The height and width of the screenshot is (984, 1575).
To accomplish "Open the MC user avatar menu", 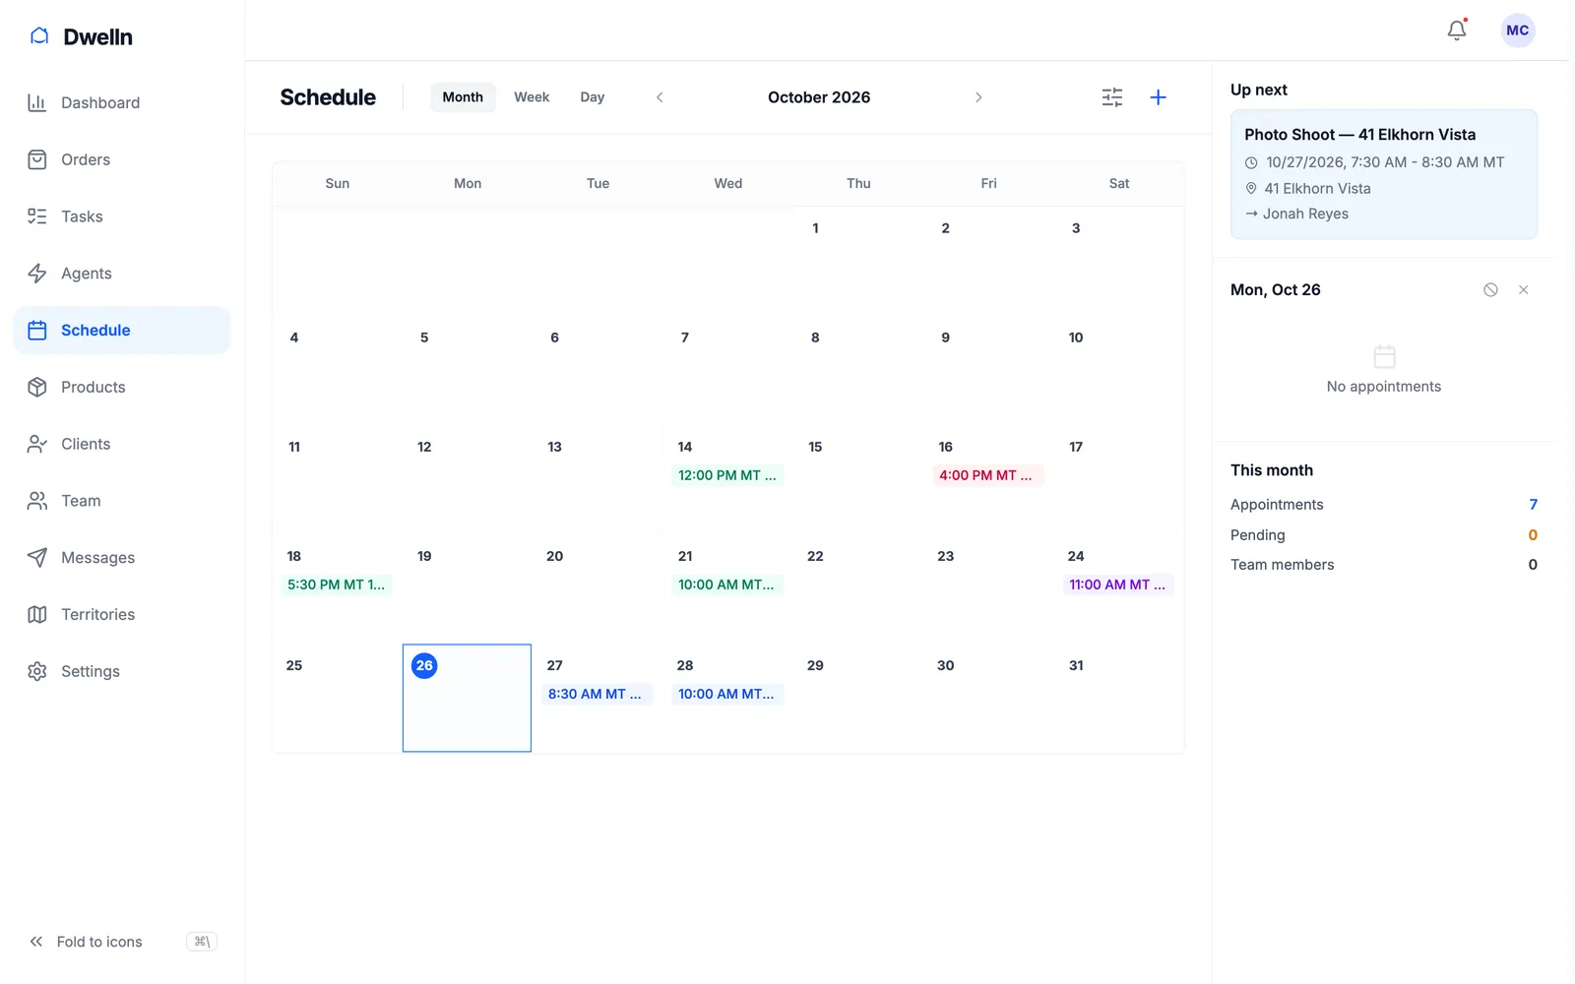I will point(1517,31).
